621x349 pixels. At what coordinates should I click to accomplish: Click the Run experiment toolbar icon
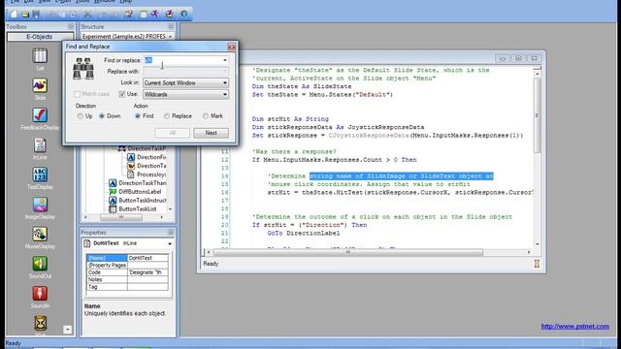point(169,14)
